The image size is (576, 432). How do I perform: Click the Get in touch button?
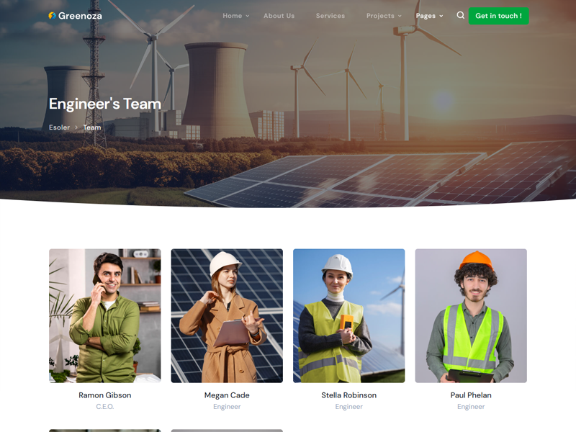[x=498, y=16]
